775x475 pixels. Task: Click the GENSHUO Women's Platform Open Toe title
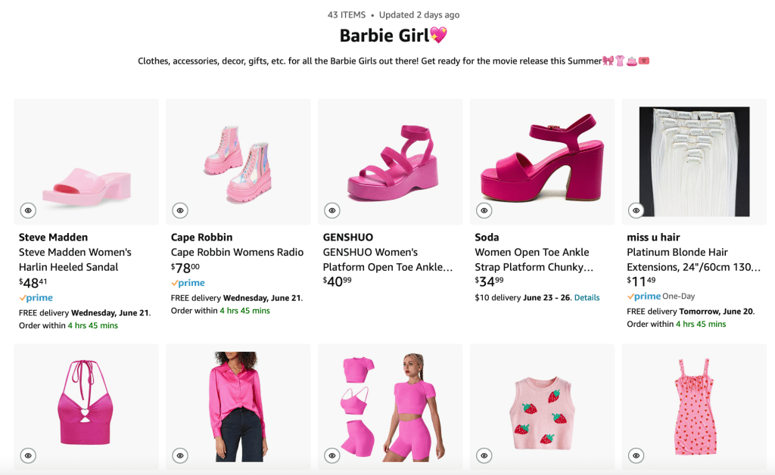tap(387, 259)
